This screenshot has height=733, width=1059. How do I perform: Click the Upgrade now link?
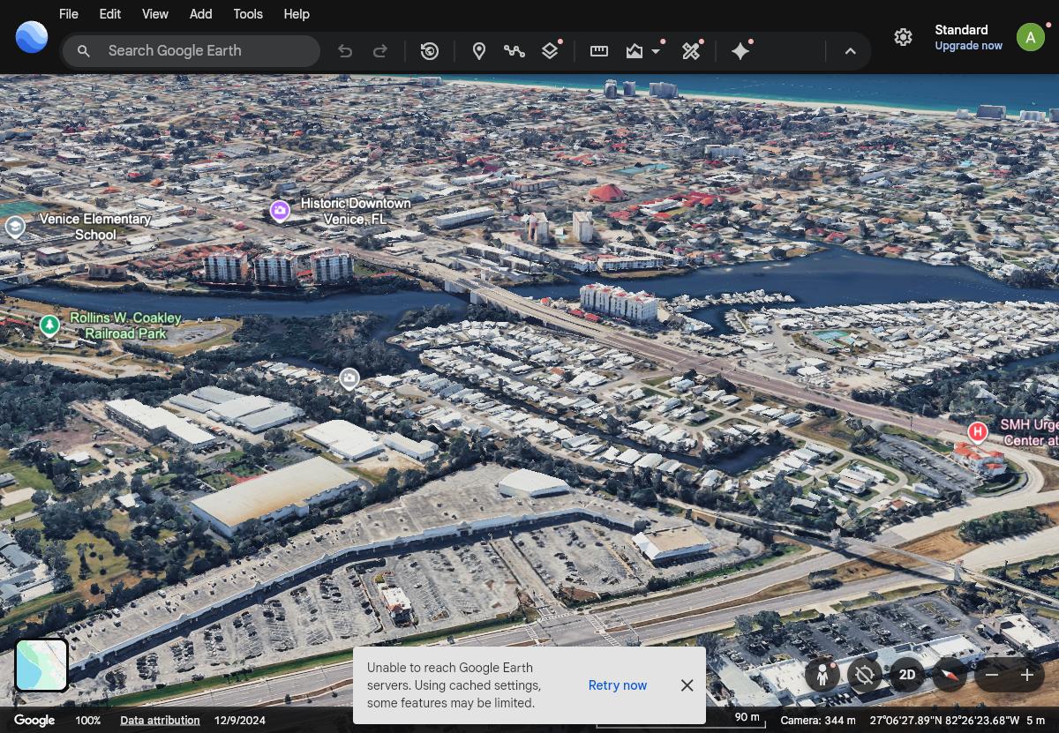(968, 46)
